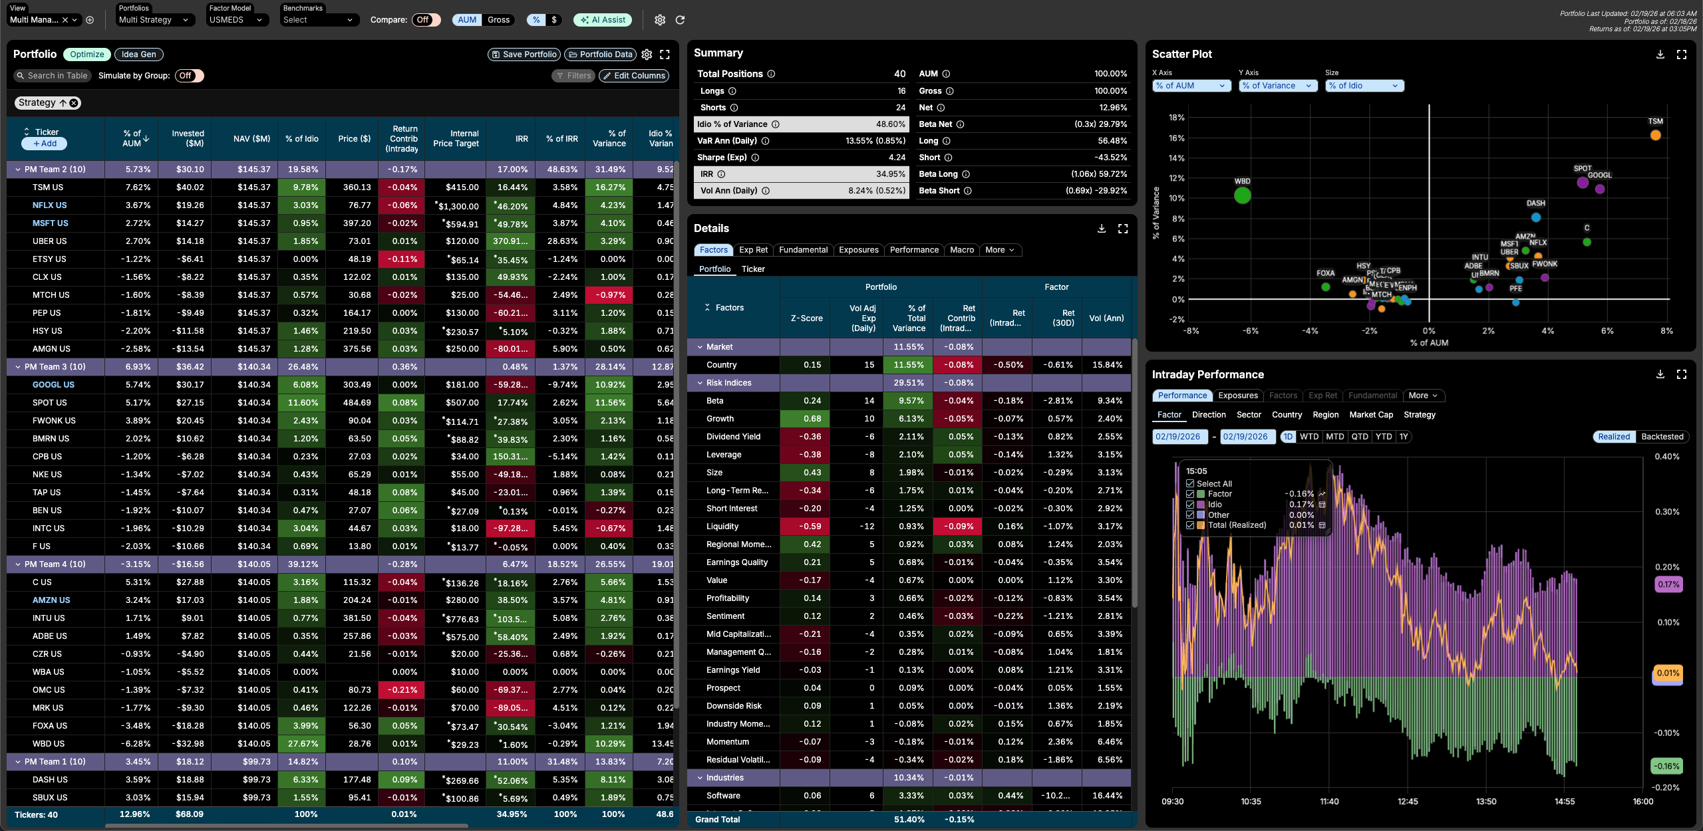Open global settings gear in top toolbar
Viewport: 1703px width, 831px height.
660,20
